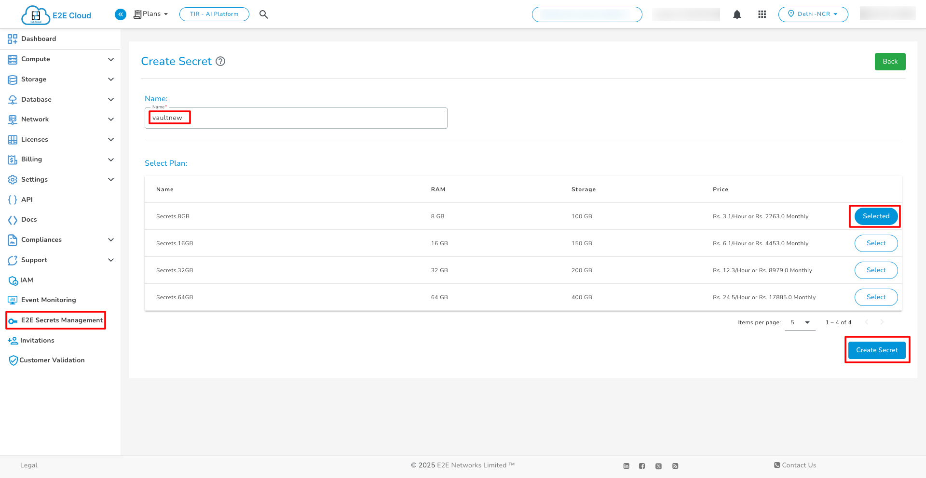Image resolution: width=926 pixels, height=478 pixels.
Task: Select the Secrets.64GB plan
Action: (876, 297)
